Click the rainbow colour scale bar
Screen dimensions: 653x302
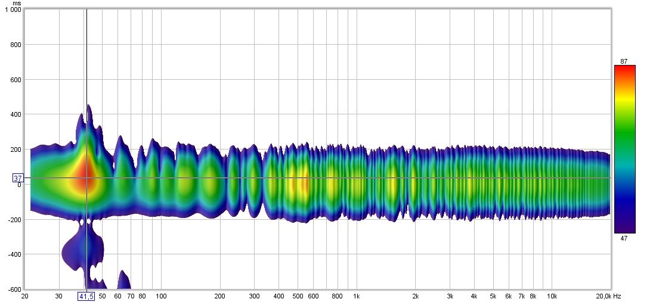(x=625, y=149)
